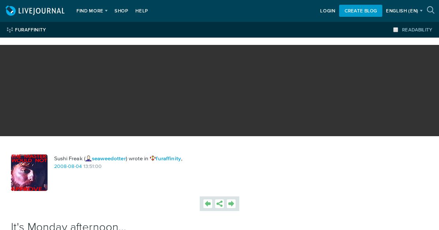
Task: Open the Help menu item
Action: (142, 11)
